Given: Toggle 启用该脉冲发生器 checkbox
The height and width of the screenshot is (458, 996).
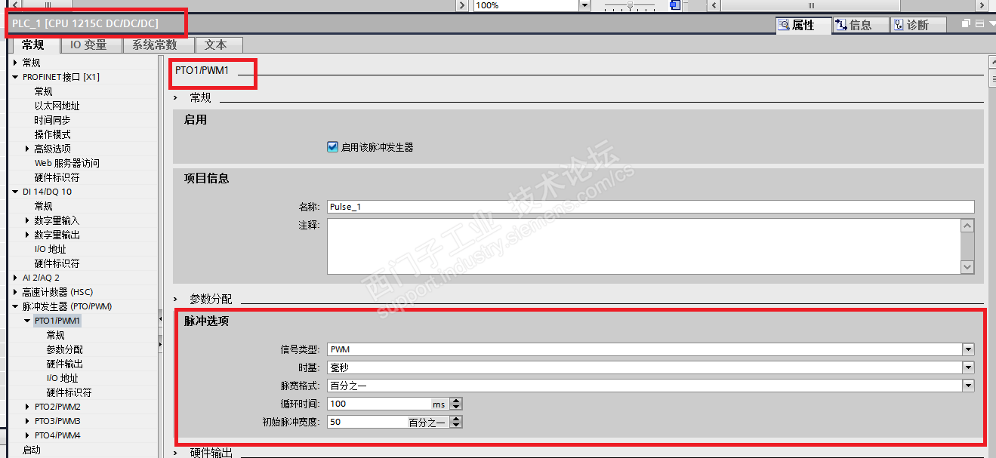Looking at the screenshot, I should point(332,147).
